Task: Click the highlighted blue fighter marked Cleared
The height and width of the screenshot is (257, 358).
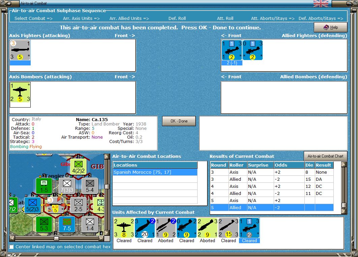Action: [249, 228]
